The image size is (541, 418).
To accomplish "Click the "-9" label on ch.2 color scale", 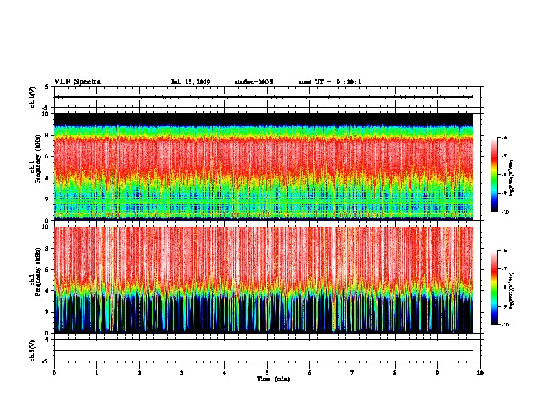I will [x=504, y=306].
